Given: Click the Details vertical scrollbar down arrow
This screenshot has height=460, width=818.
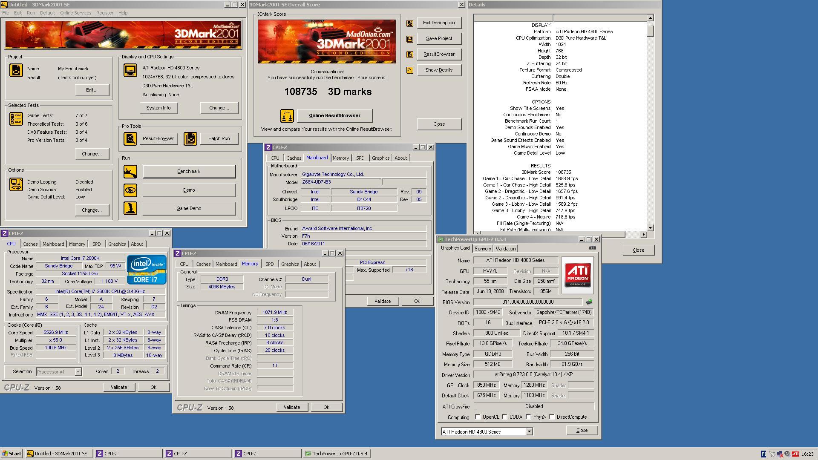Looking at the screenshot, I should [650, 228].
